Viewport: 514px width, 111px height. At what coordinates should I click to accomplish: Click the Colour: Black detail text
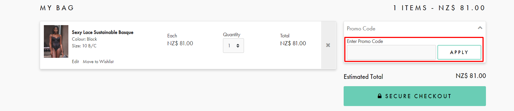[84, 39]
